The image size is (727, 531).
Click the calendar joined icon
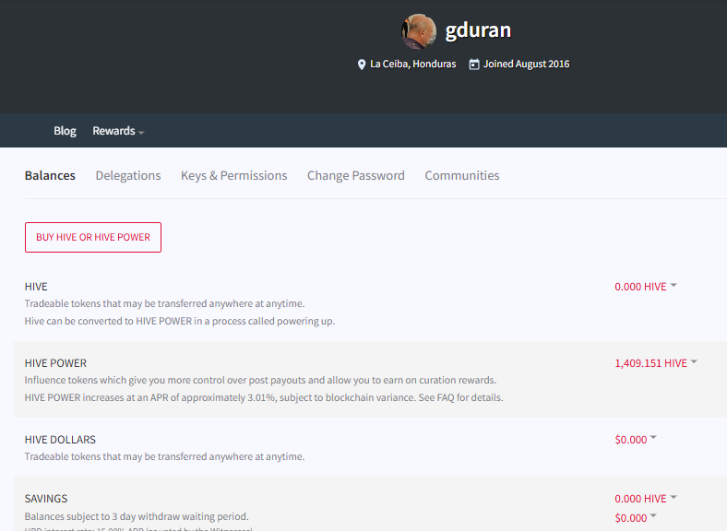[x=474, y=64]
